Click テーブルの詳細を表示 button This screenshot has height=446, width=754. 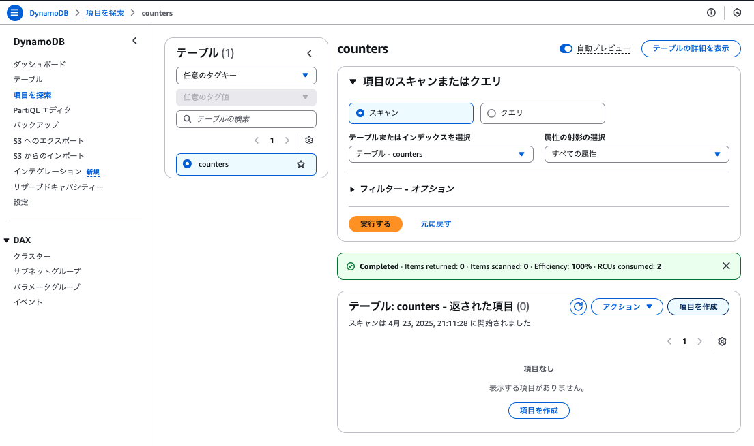point(691,48)
